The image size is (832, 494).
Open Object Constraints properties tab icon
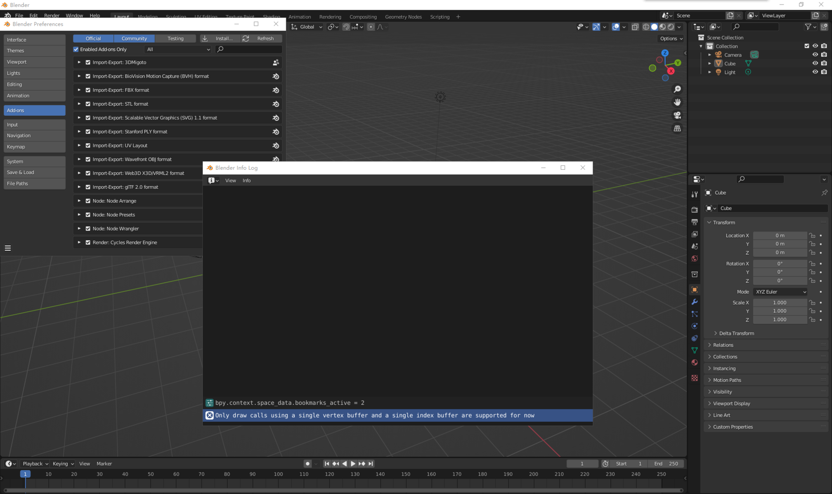tap(695, 338)
